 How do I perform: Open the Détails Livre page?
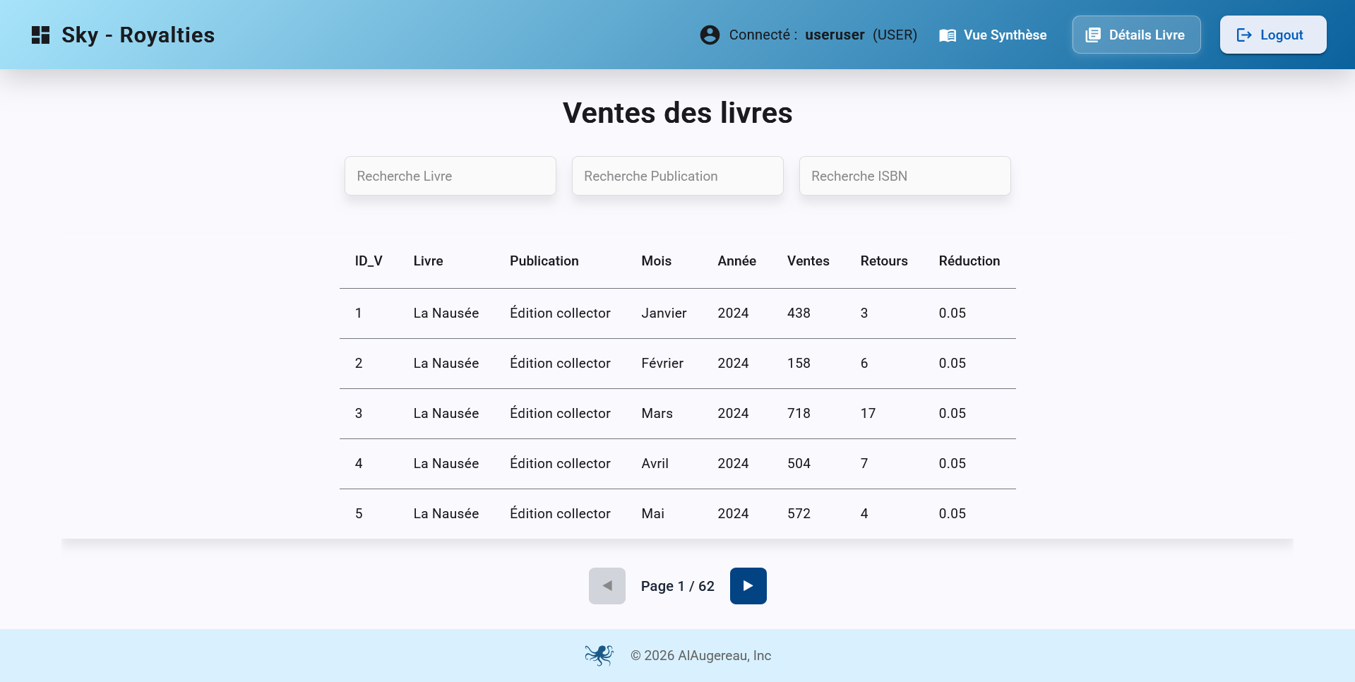(1136, 35)
